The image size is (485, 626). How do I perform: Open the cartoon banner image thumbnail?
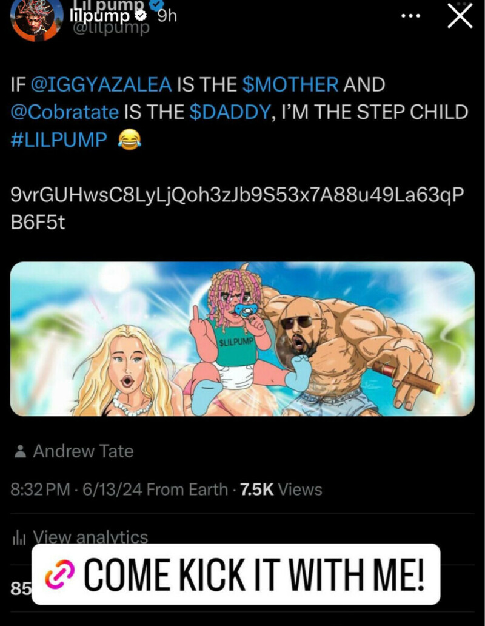tap(242, 339)
